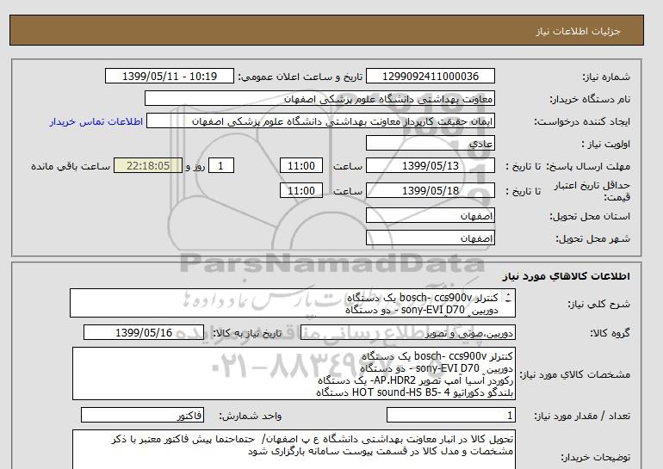The width and height of the screenshot is (663, 469).
Task: Click the remaining days field showing 1
Action: pos(220,165)
